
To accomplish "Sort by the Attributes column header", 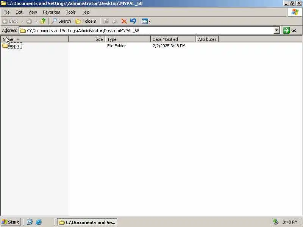I will pos(207,39).
